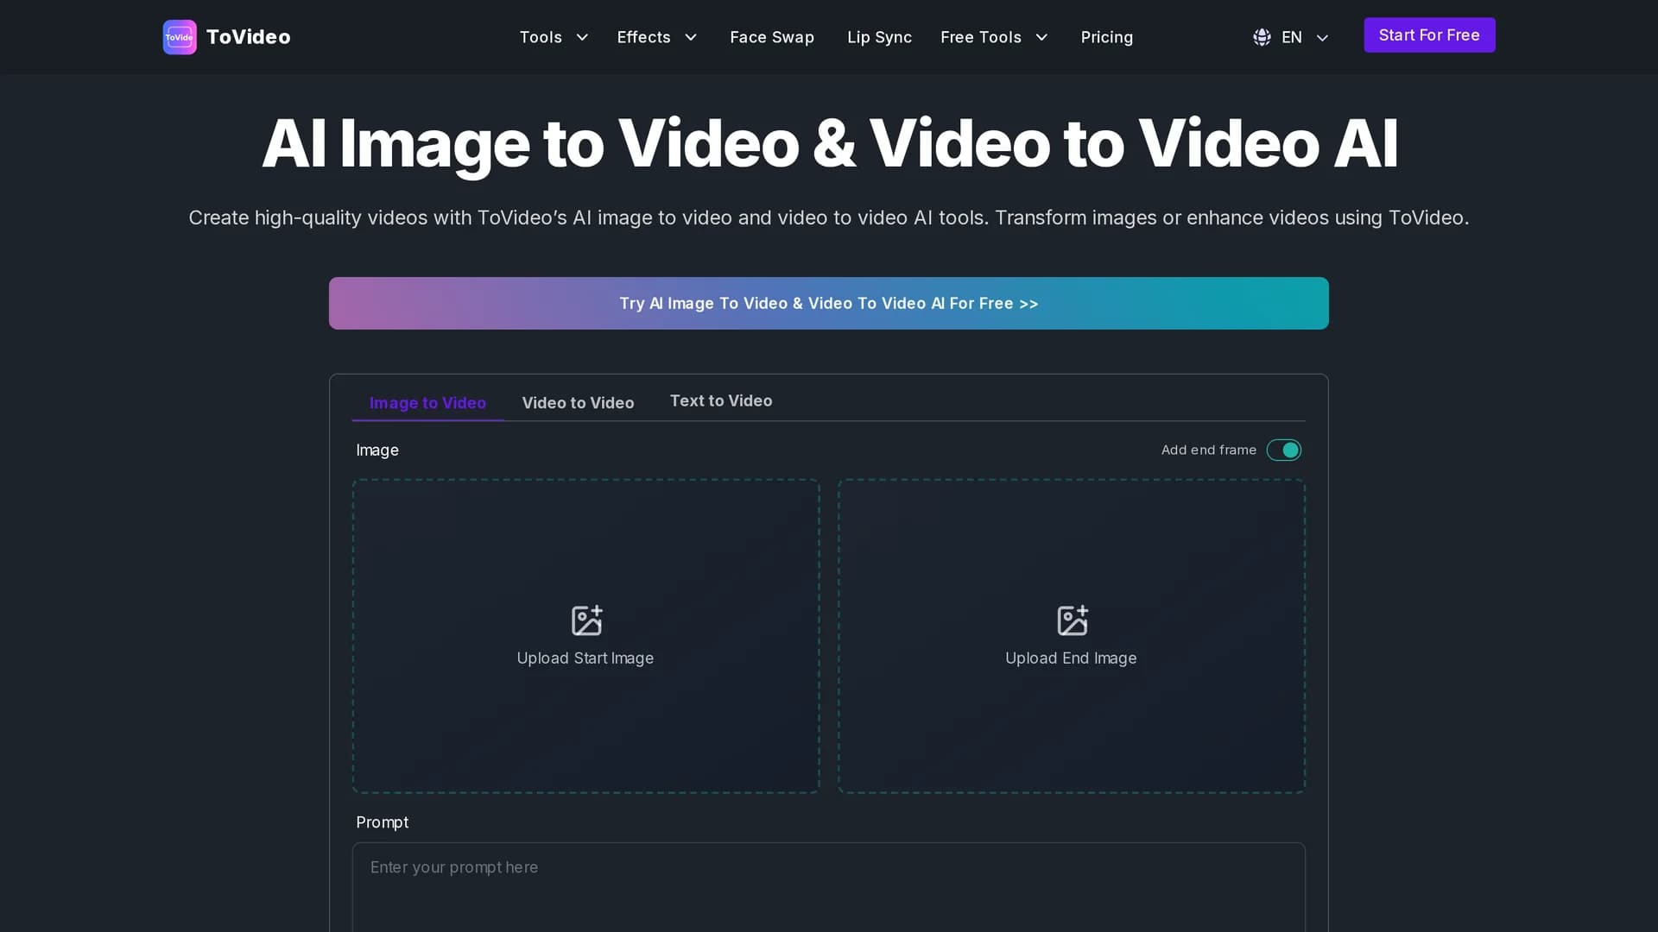
Task: Select the Text to Video tab
Action: (721, 401)
